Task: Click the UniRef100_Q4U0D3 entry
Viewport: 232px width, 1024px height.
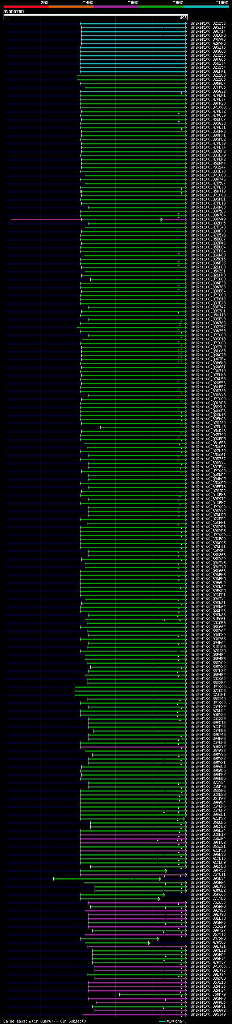Action: (208, 411)
